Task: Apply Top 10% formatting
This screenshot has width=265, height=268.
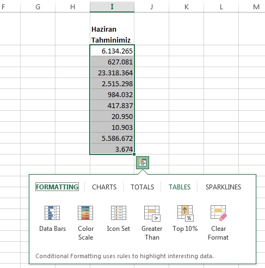Action: click(x=185, y=218)
